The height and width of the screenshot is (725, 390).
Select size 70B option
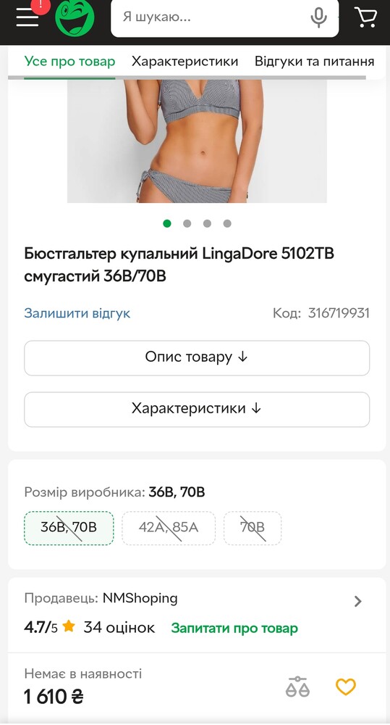(x=253, y=528)
